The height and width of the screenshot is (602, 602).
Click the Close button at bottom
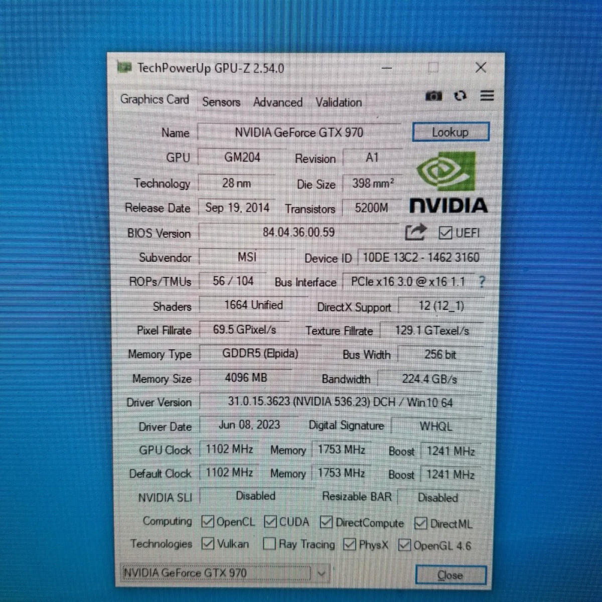tap(450, 575)
